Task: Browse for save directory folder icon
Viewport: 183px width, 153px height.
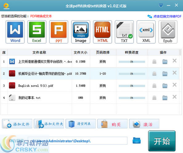Action: (137, 140)
